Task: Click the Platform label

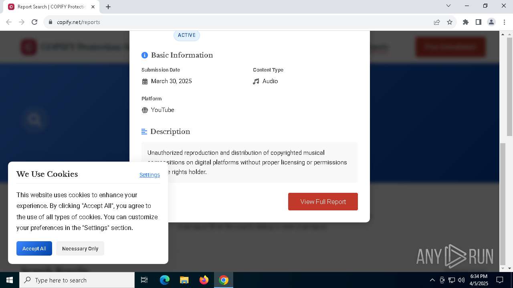Action: coord(151,99)
